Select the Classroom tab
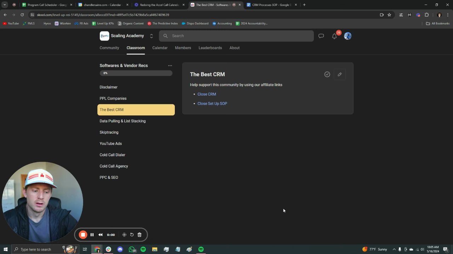 coord(136,48)
